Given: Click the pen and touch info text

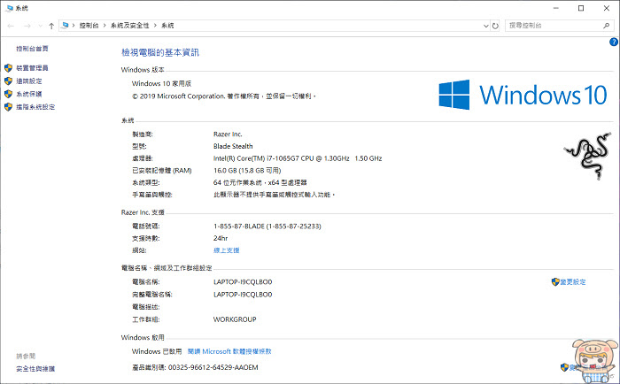Looking at the screenshot, I should [274, 195].
